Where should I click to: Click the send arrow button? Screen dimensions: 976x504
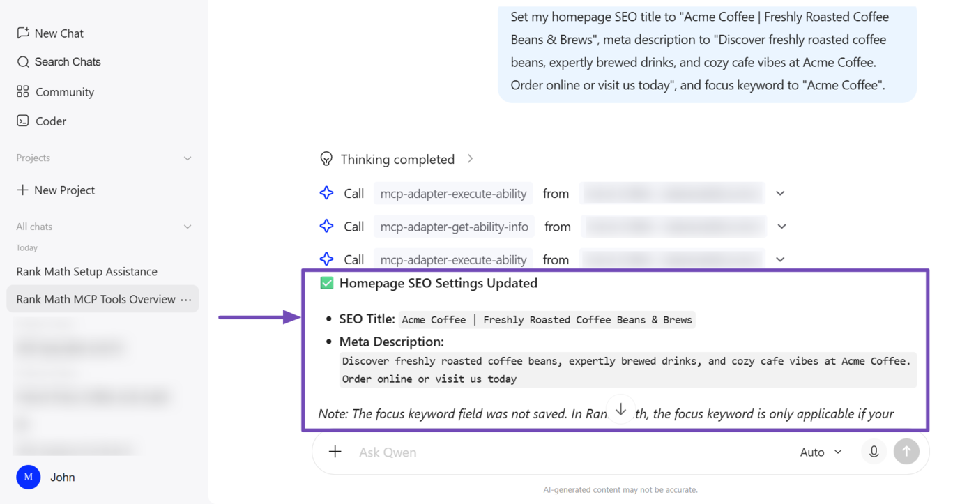point(906,452)
